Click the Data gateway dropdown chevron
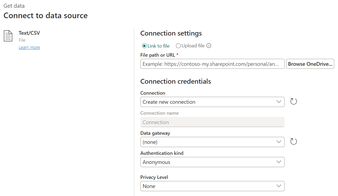Image resolution: width=338 pixels, height=196 pixels. click(279, 142)
